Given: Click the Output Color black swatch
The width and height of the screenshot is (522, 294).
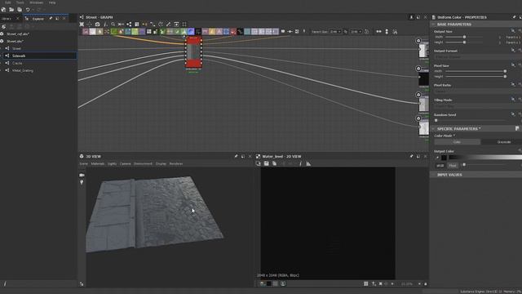Looking at the screenshot, I should click(x=444, y=158).
